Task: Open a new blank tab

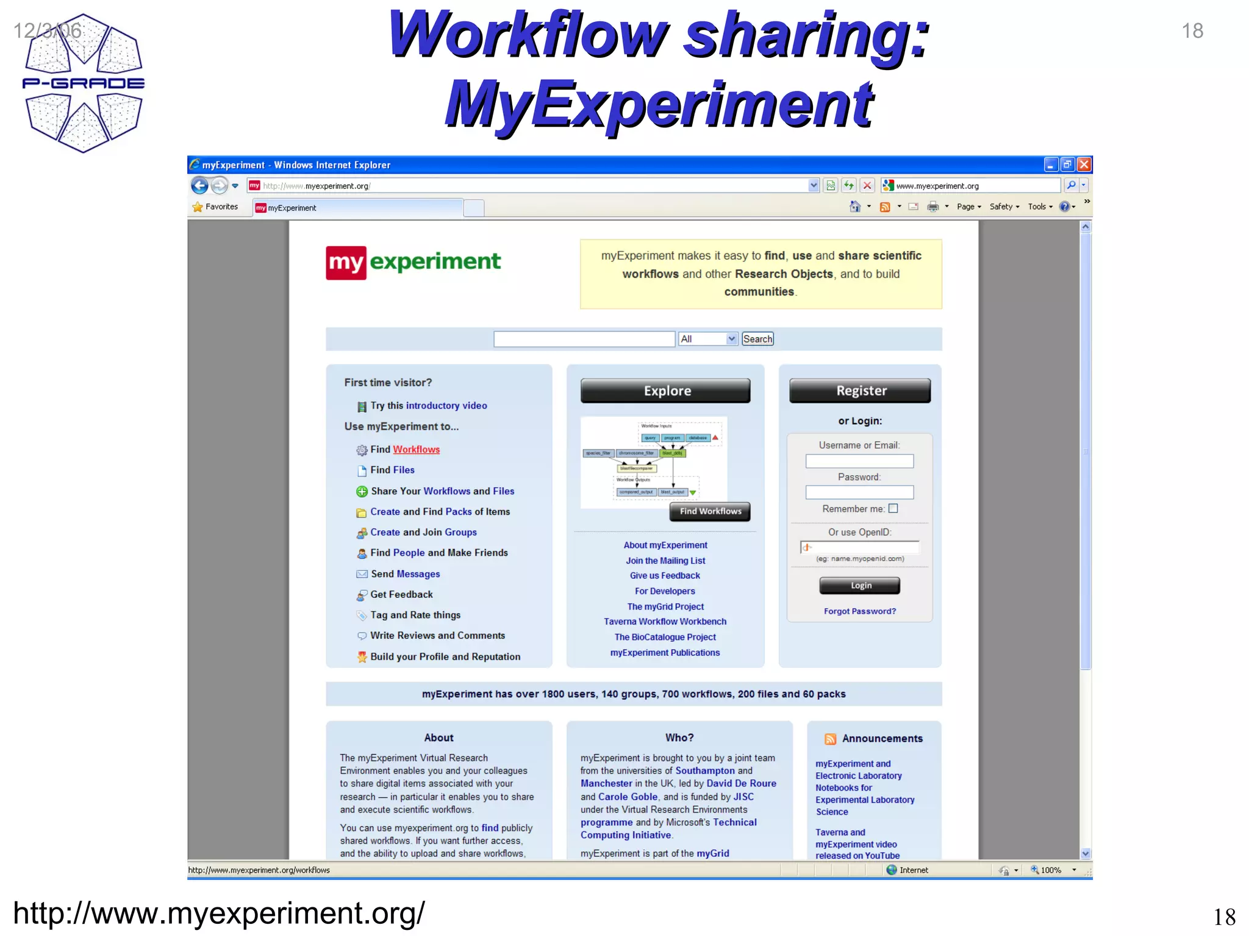Action: coord(474,208)
